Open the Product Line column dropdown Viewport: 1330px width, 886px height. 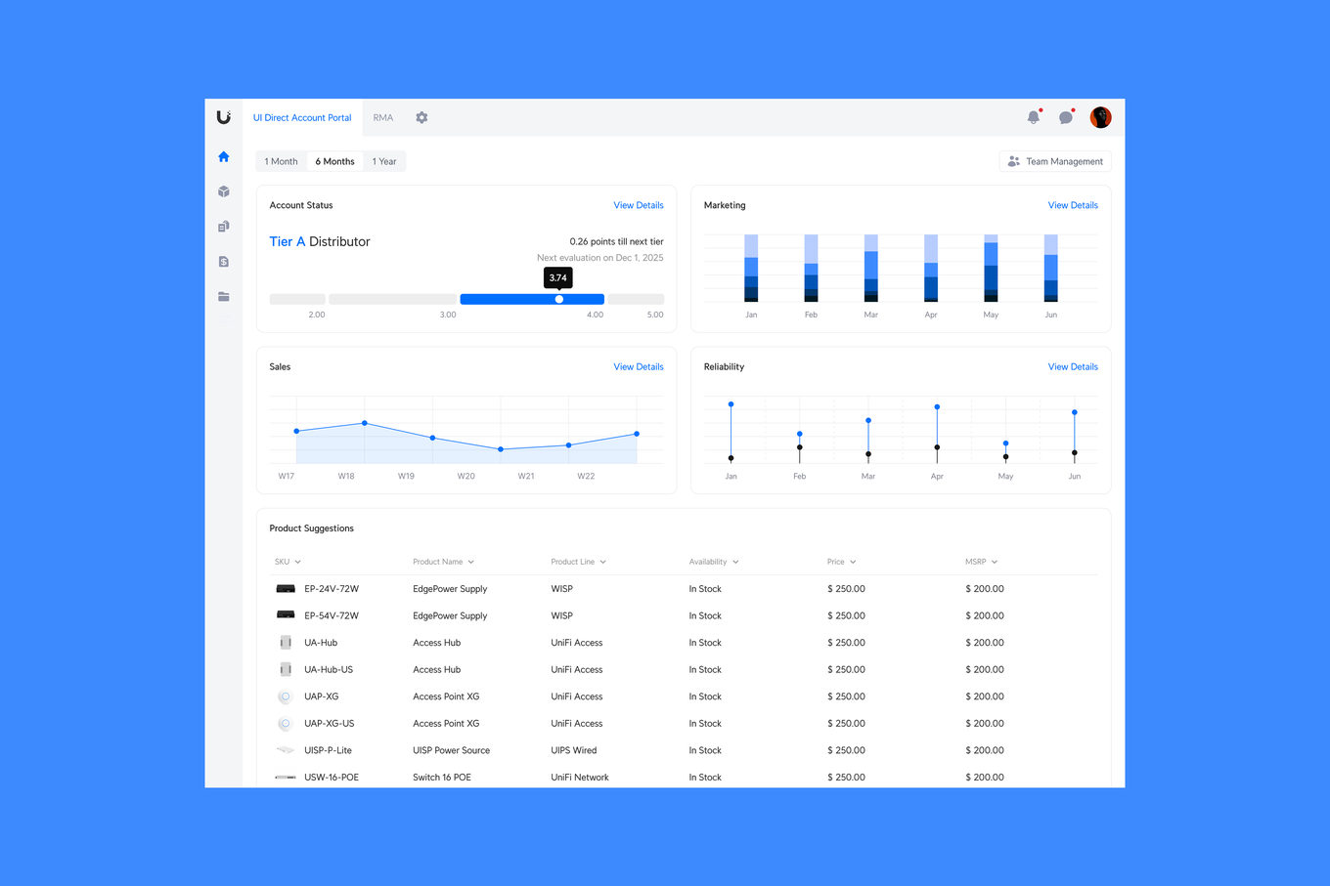tap(578, 562)
